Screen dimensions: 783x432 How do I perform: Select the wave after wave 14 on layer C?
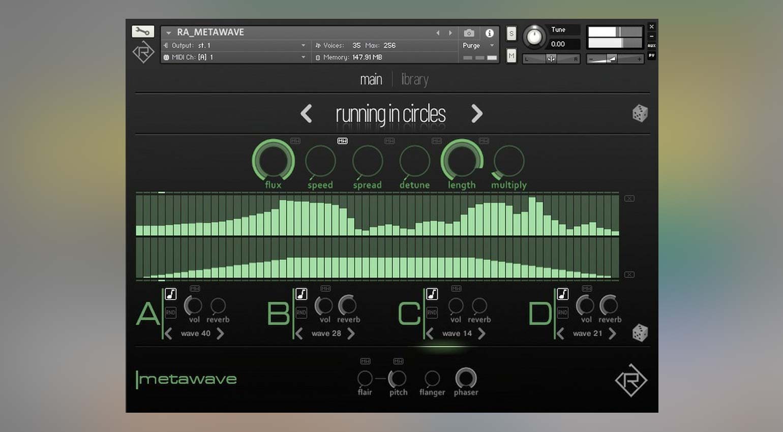coord(481,334)
